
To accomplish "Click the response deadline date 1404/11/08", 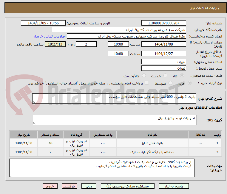I will [163, 44].
